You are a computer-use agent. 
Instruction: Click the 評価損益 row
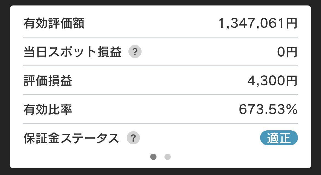click(161, 81)
